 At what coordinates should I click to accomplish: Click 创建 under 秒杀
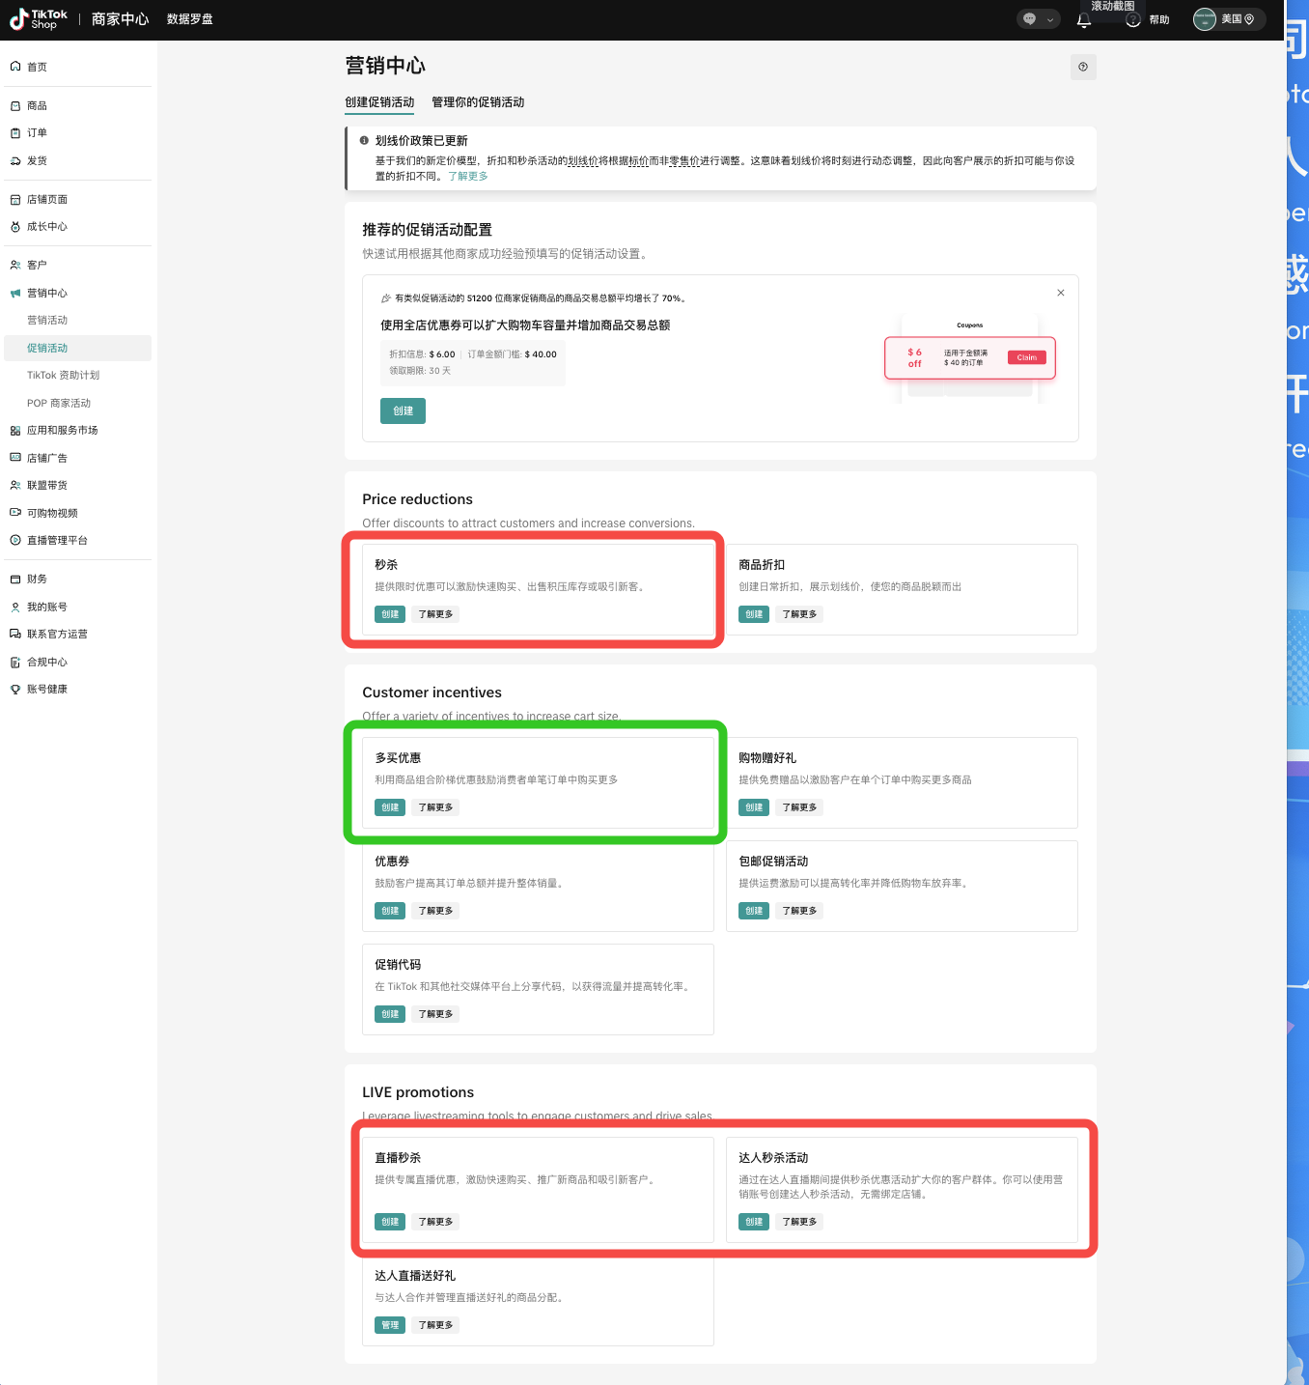(390, 614)
